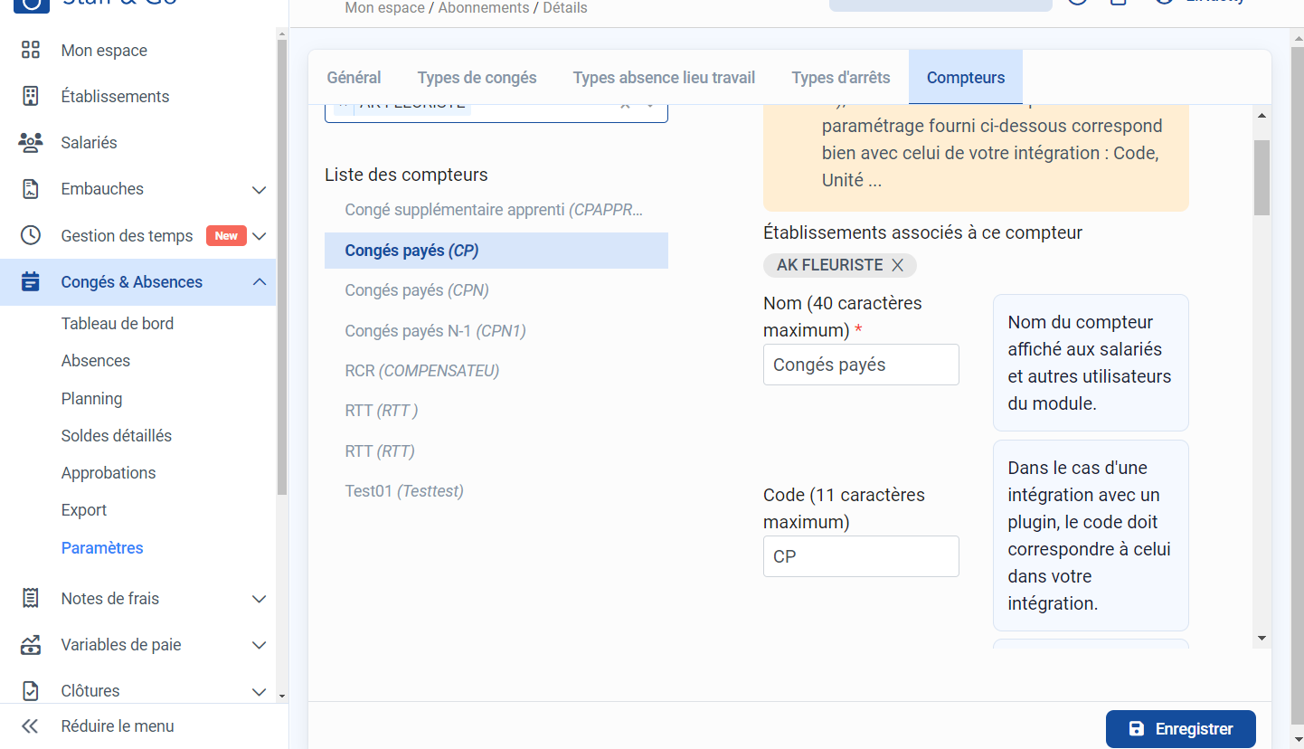Collapse the Congés & Absences submenu
1304x749 pixels.
[260, 282]
